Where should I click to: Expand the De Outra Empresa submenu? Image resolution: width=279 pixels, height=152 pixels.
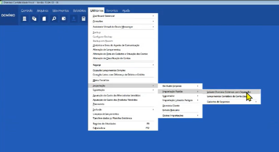(180, 86)
